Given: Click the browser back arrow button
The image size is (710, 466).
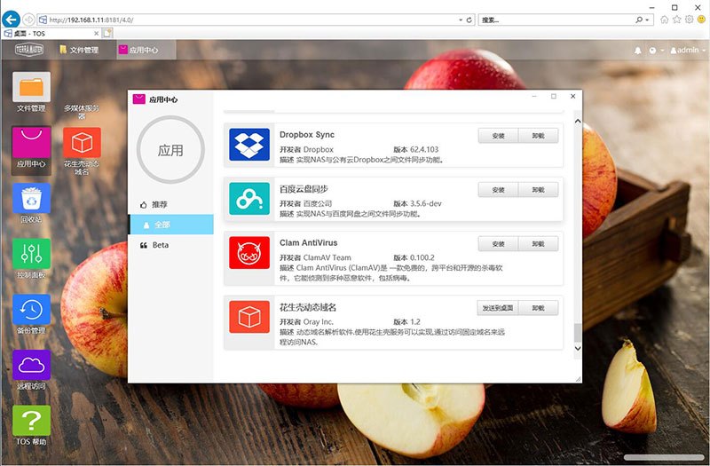Looking at the screenshot, I should pos(12,20).
